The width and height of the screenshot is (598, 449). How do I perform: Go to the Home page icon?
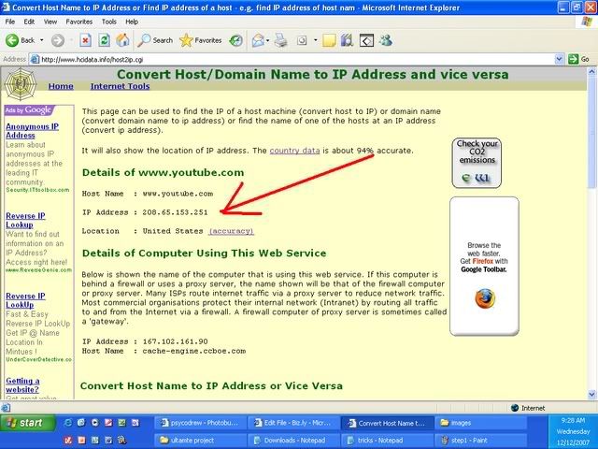[122, 40]
